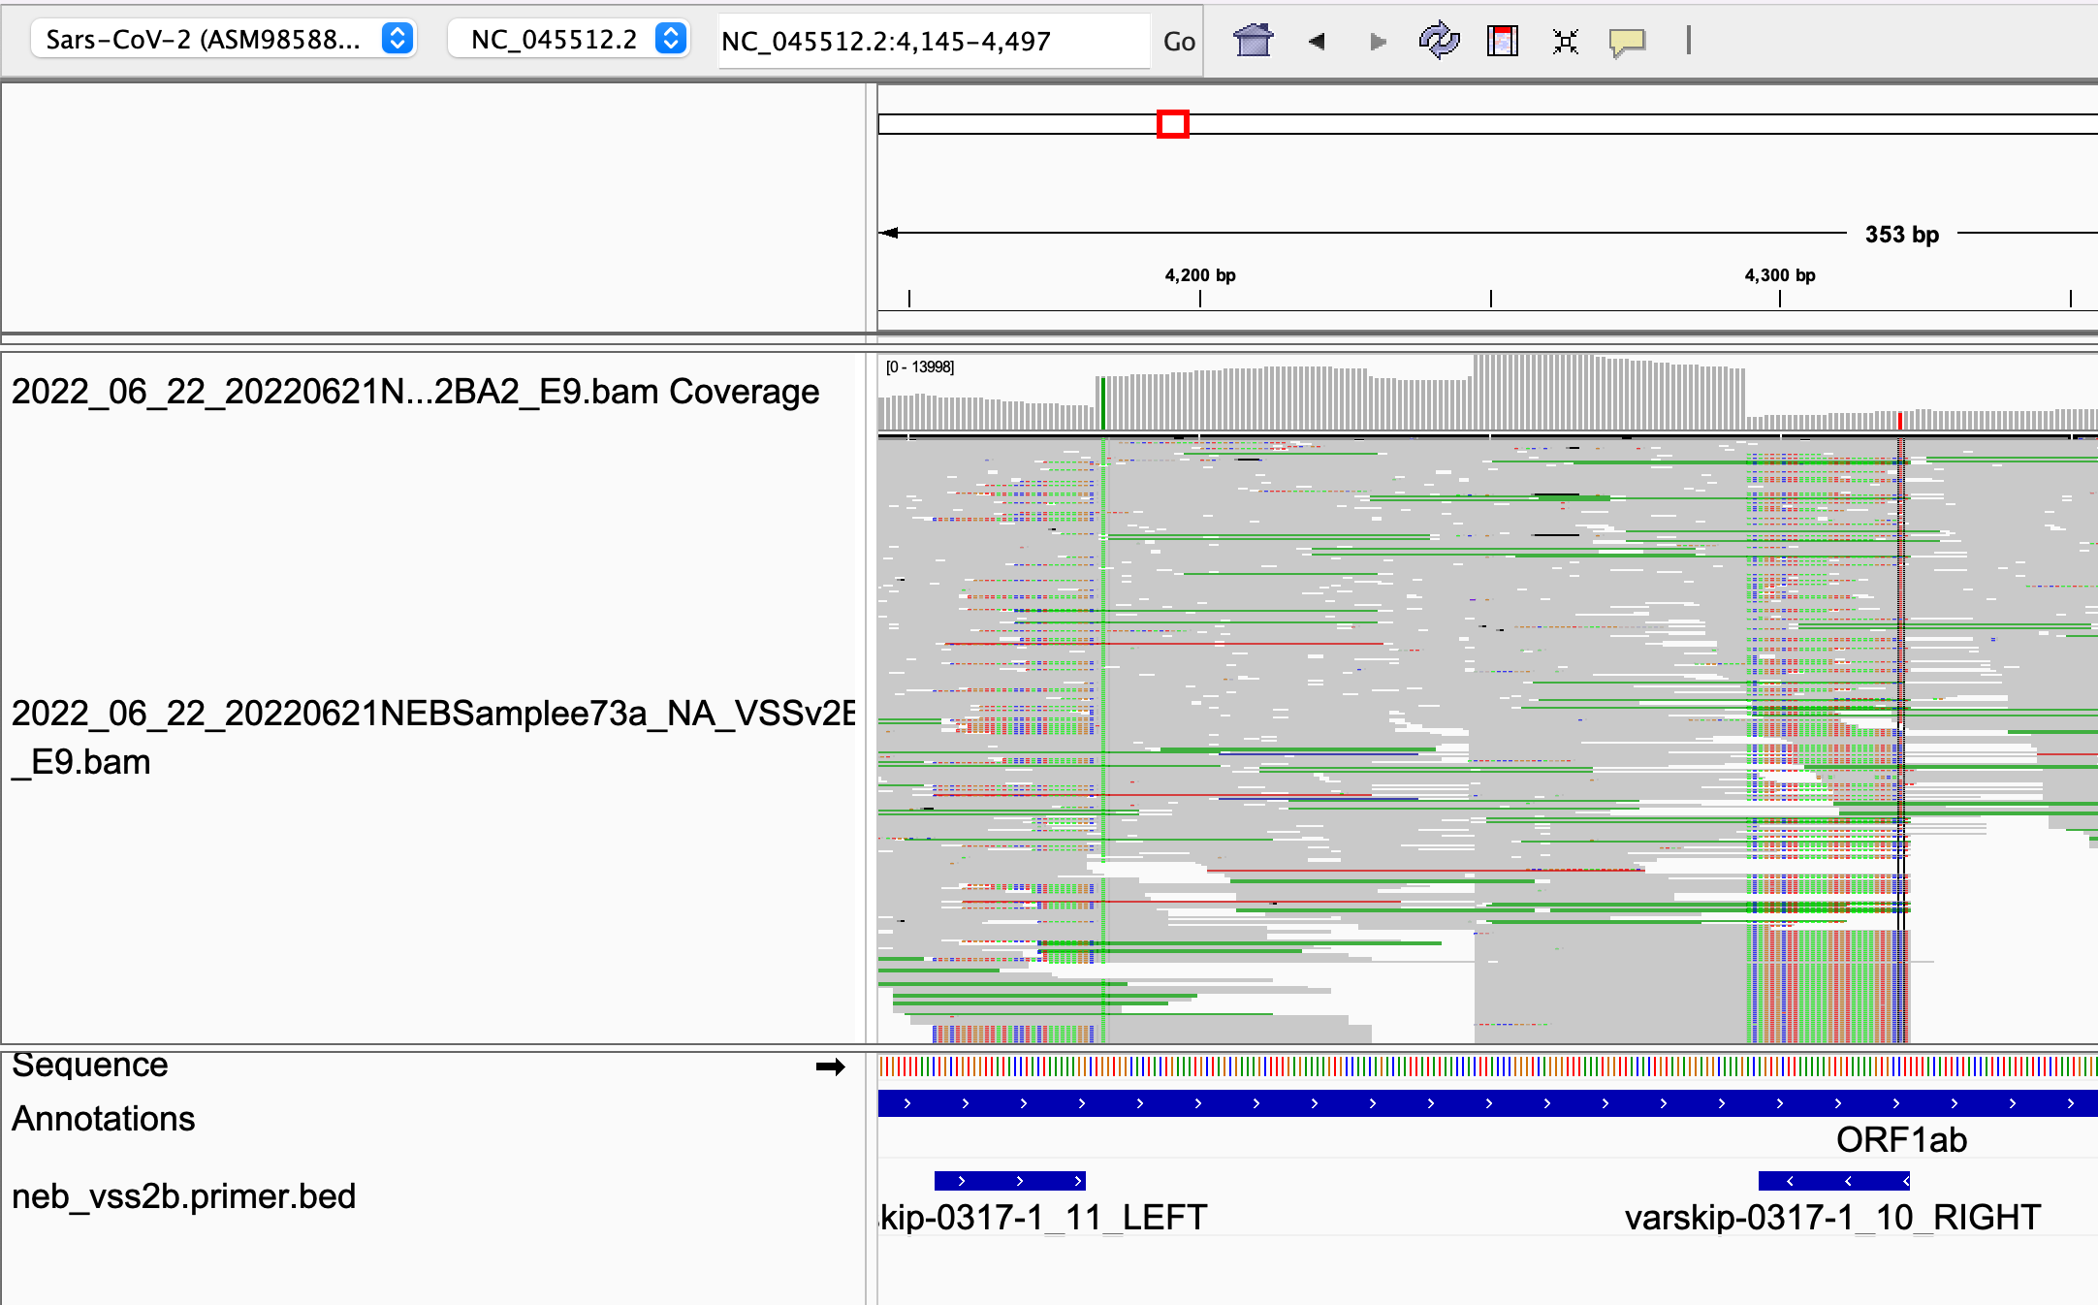Screen dimensions: 2098x1305
Task: Click the refresh arrows icon
Action: 1439,41
